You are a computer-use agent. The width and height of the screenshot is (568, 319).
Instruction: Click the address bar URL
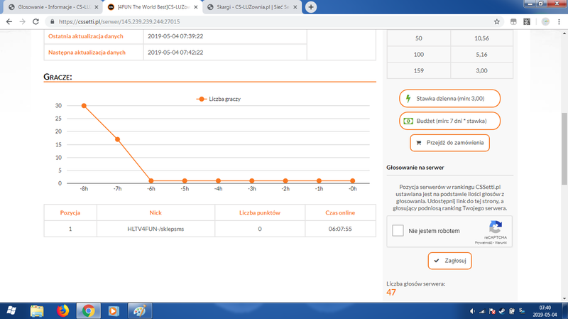(x=213, y=21)
